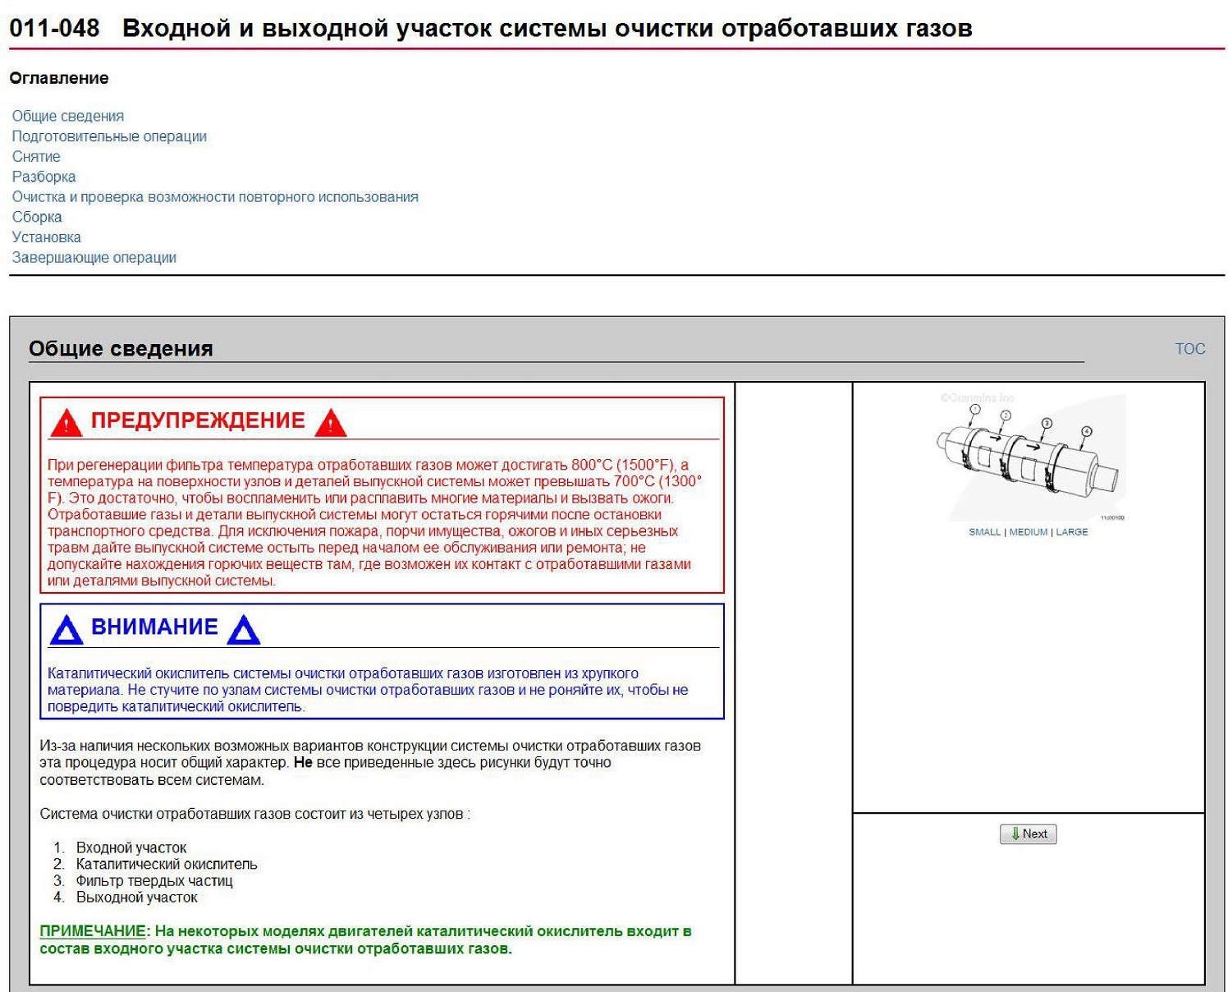Click the Next button
Image resolution: width=1228 pixels, height=992 pixels.
(1028, 834)
